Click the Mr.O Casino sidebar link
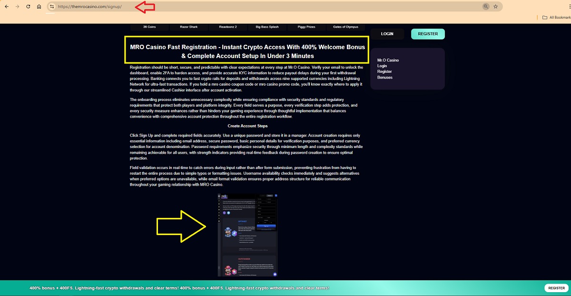Screen dimensions: 571x296 pyautogui.click(x=388, y=60)
